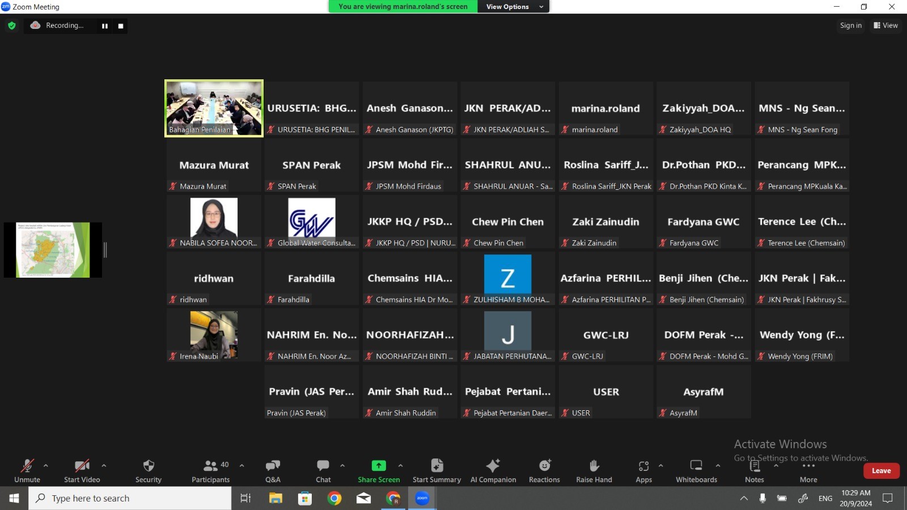Expand video options arrow beside Start Video
907x510 pixels.
(x=104, y=466)
